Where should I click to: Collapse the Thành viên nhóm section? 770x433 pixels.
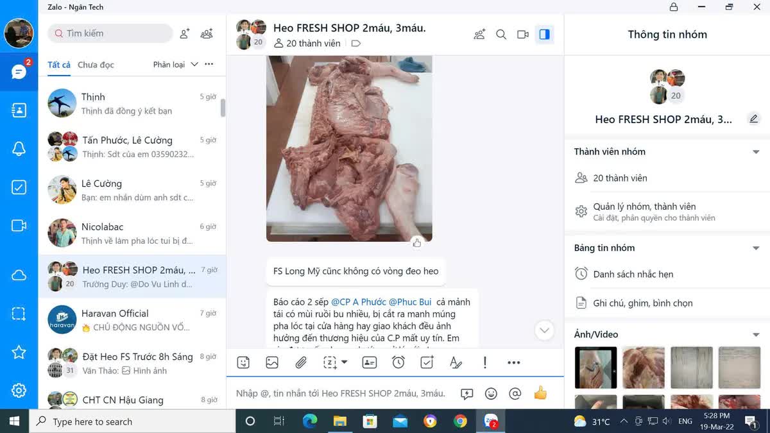tap(756, 152)
